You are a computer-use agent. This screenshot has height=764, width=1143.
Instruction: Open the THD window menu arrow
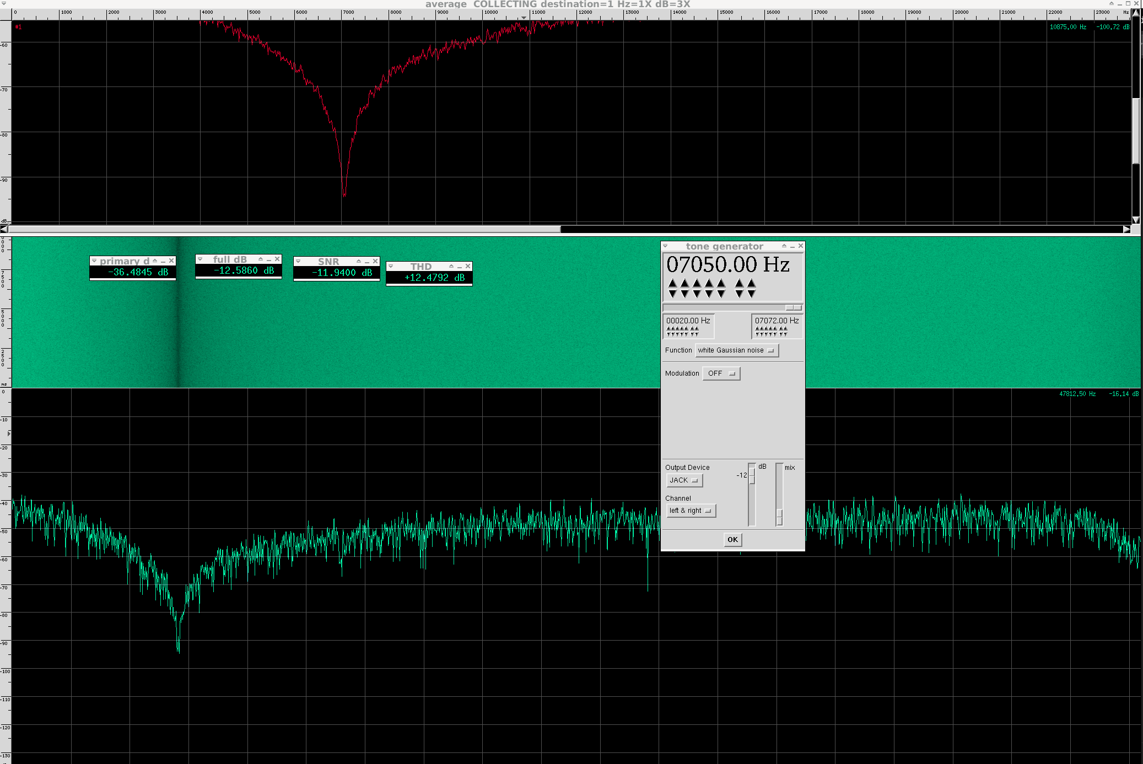391,267
